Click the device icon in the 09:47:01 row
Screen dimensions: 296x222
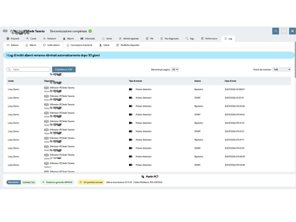pyautogui.click(x=46, y=147)
